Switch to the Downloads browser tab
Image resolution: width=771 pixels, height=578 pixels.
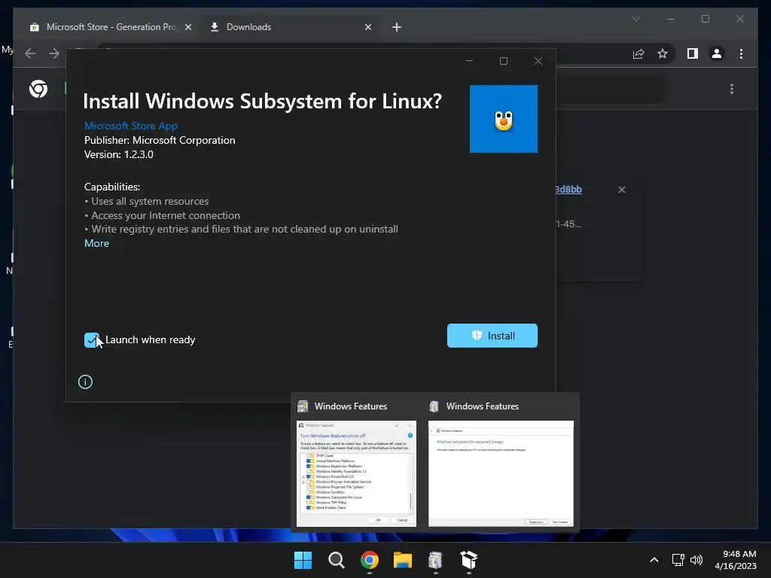[290, 27]
